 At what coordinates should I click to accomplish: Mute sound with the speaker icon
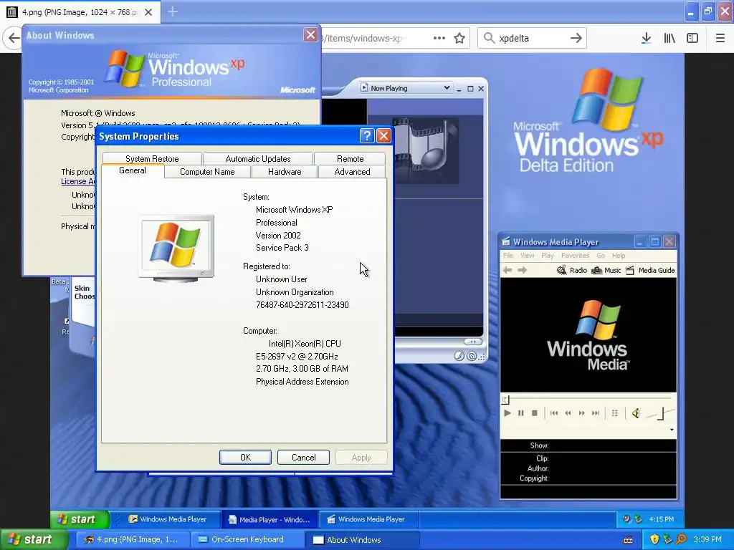tap(636, 413)
